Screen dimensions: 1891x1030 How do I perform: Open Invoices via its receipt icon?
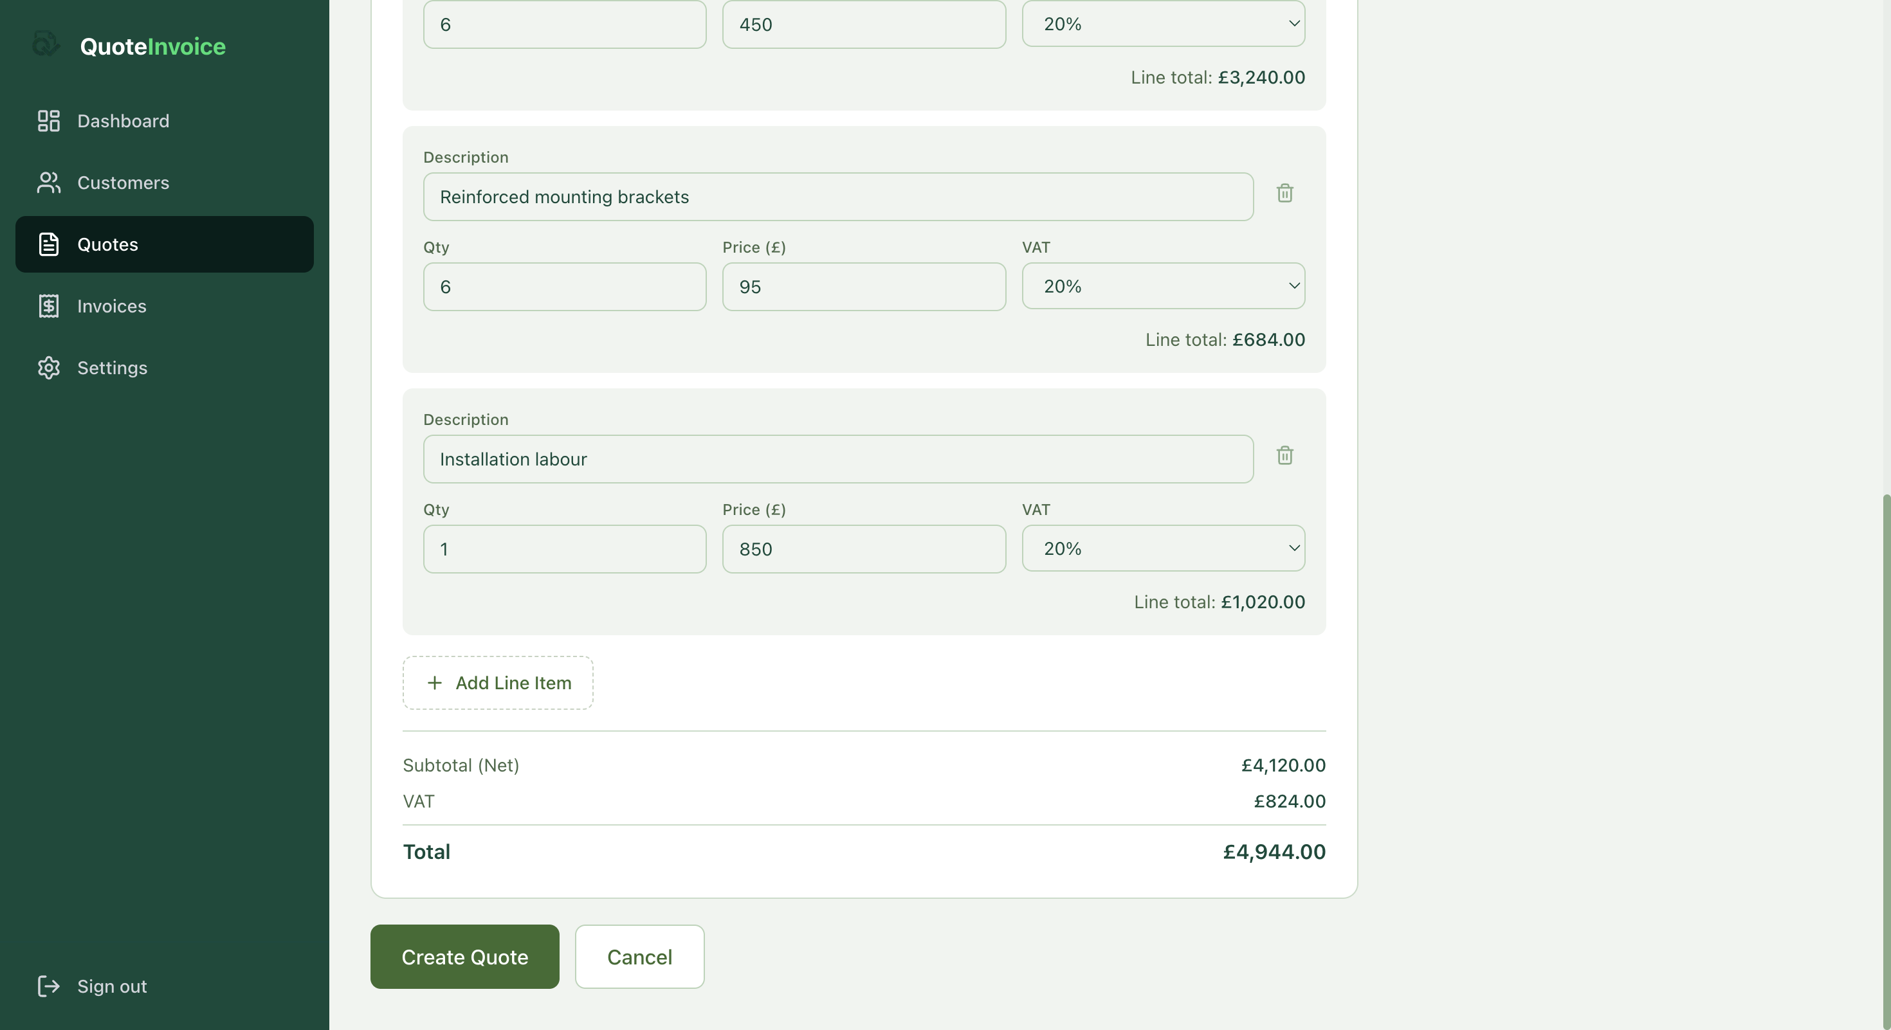[x=48, y=306]
